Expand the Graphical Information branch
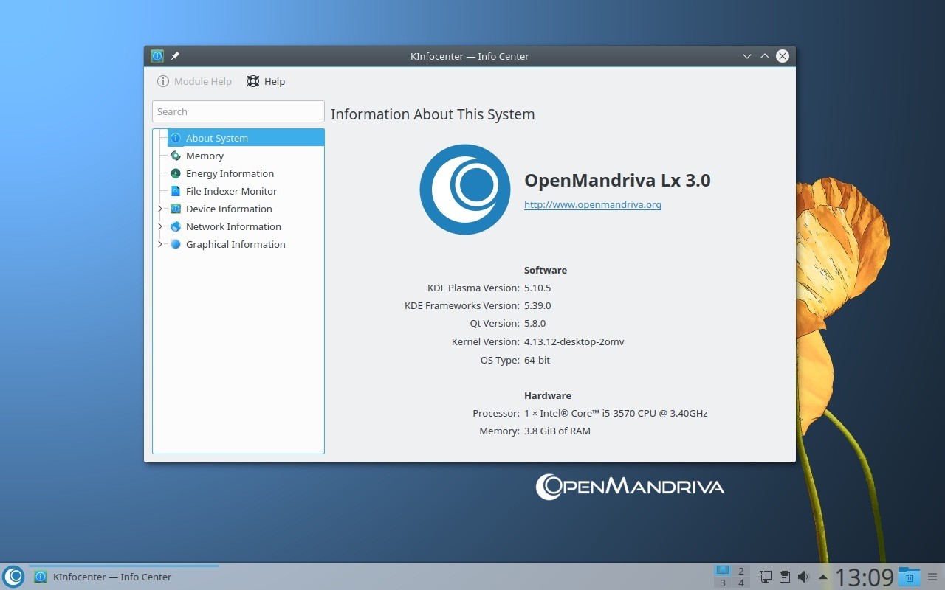The height and width of the screenshot is (590, 945). [x=160, y=244]
